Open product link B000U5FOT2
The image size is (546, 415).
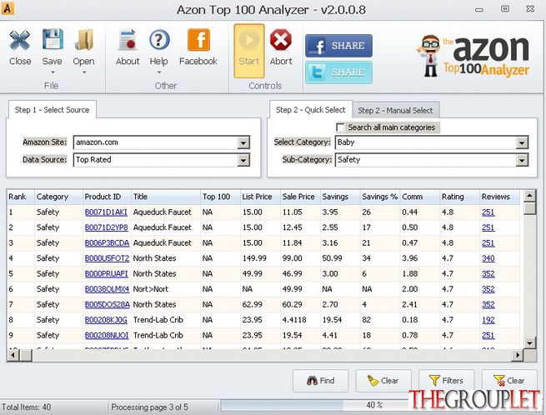click(107, 258)
